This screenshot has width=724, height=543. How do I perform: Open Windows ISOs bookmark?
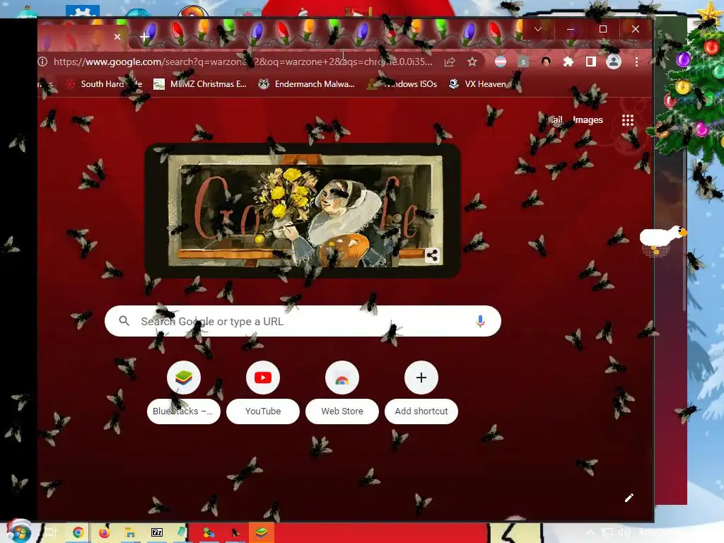[402, 84]
